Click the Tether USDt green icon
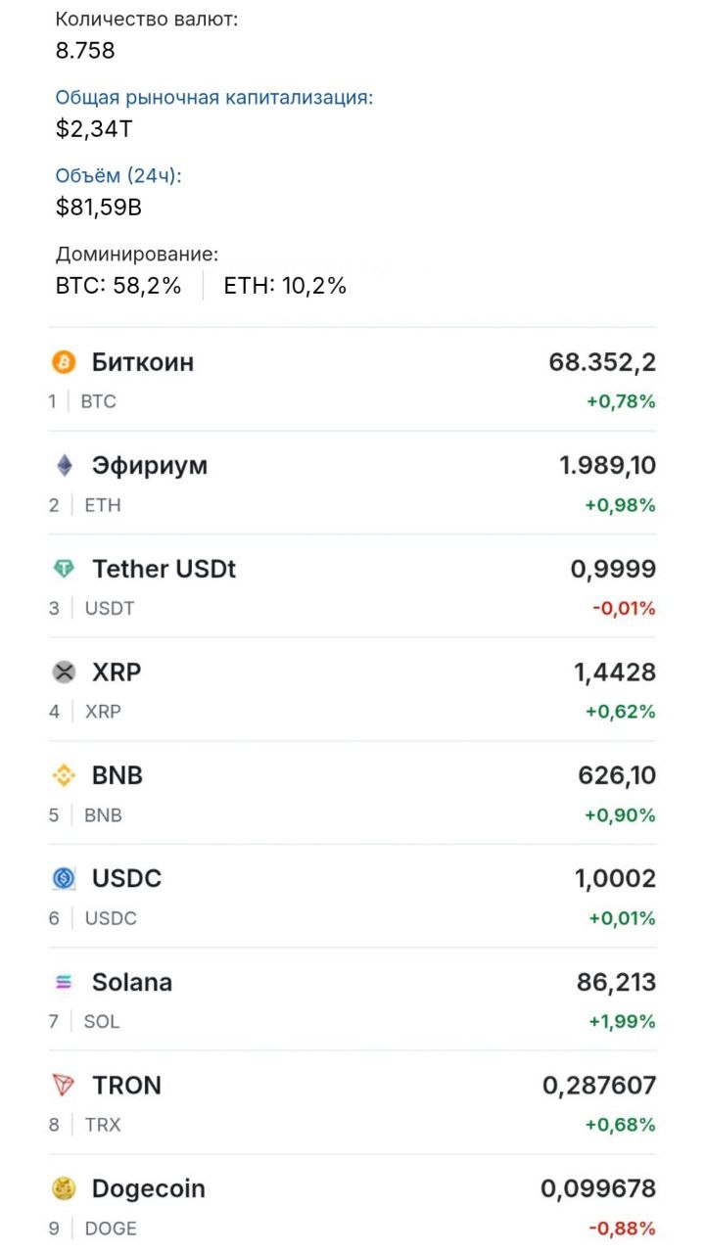The height and width of the screenshot is (1253, 705). pyautogui.click(x=64, y=569)
